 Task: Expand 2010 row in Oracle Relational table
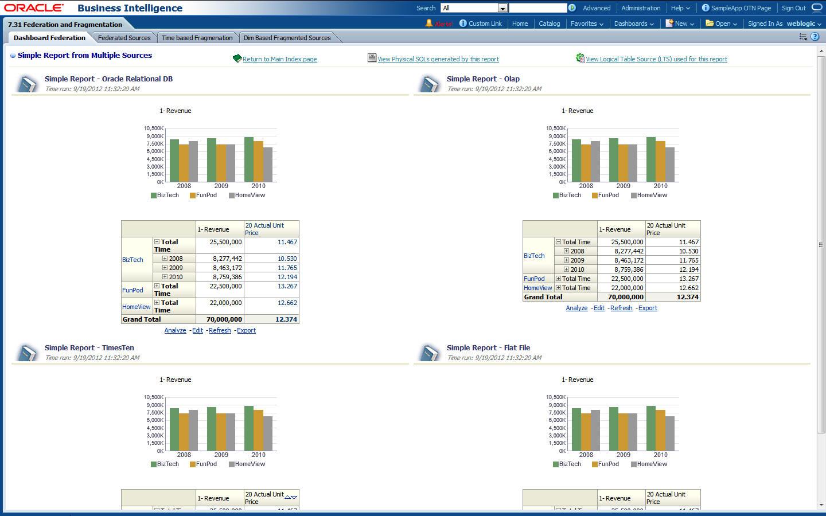click(x=165, y=277)
